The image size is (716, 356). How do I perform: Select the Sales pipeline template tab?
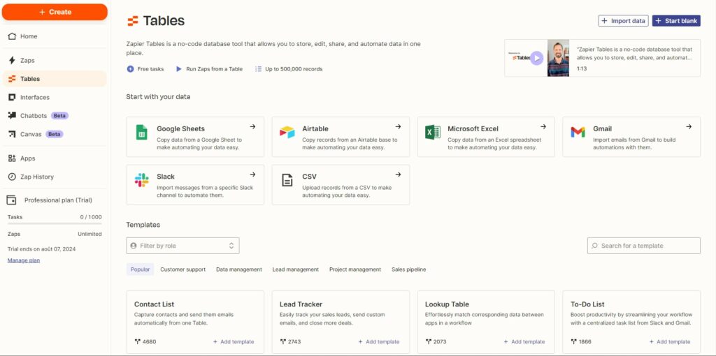pyautogui.click(x=408, y=269)
